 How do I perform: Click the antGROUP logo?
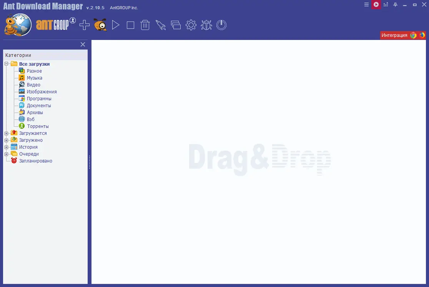(55, 24)
